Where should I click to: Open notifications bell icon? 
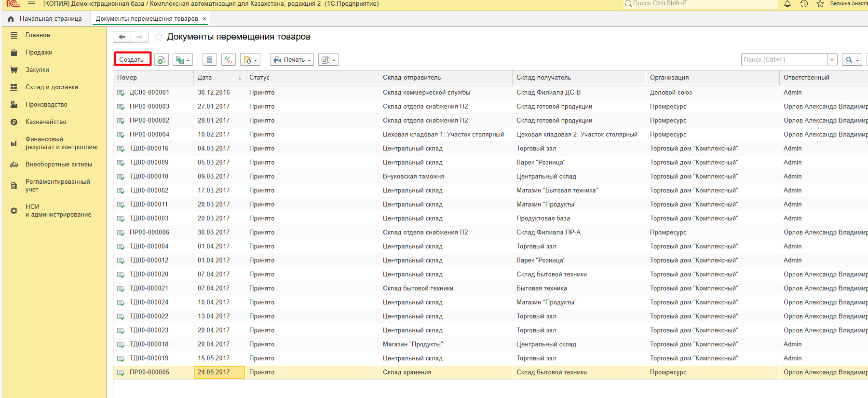click(787, 4)
